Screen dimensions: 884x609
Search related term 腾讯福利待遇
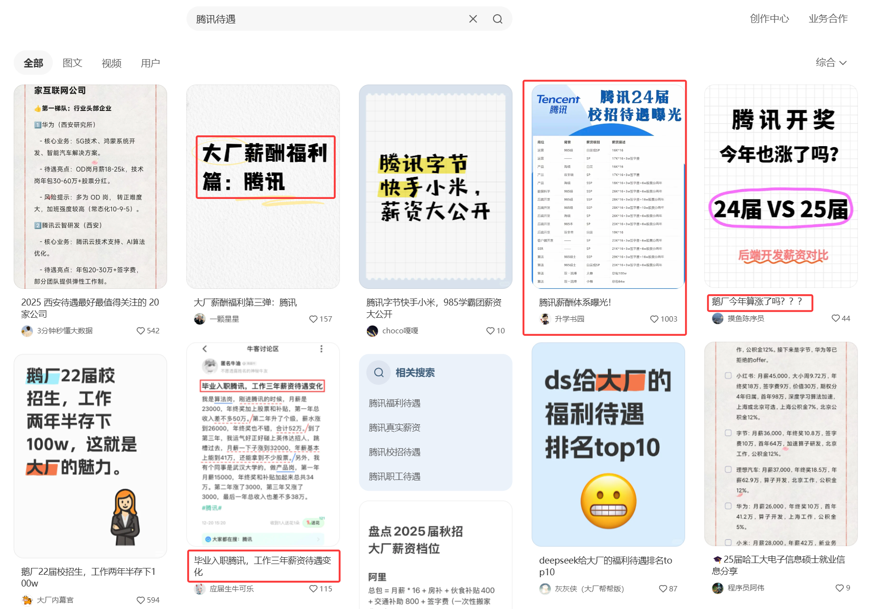click(x=395, y=403)
